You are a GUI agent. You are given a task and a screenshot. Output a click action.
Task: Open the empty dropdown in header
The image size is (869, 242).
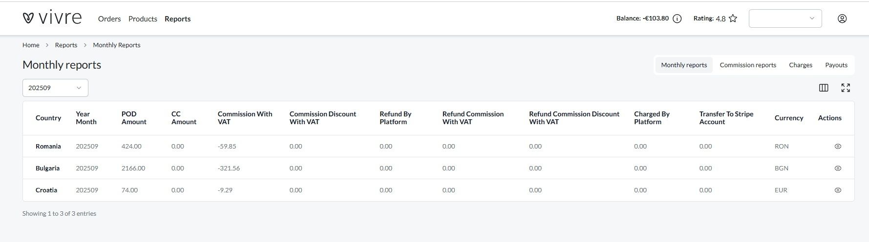click(x=785, y=19)
